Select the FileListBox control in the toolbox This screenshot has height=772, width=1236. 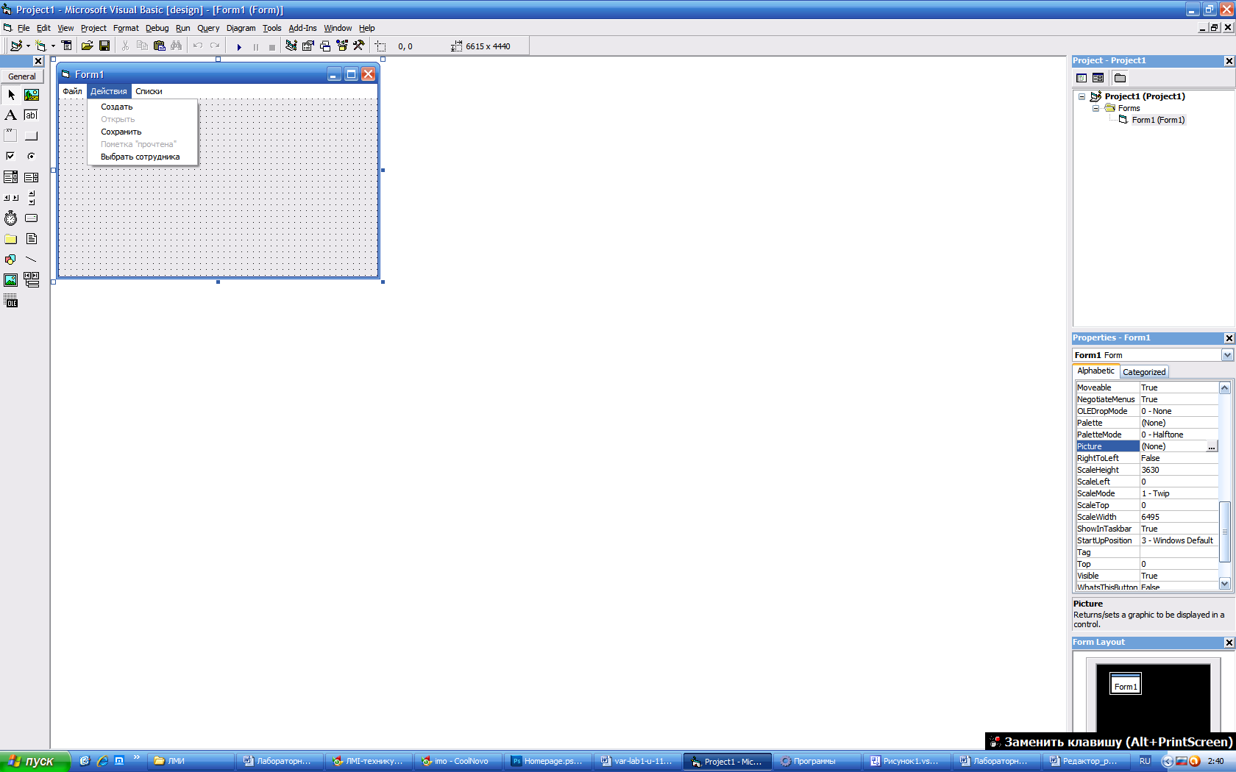[32, 239]
